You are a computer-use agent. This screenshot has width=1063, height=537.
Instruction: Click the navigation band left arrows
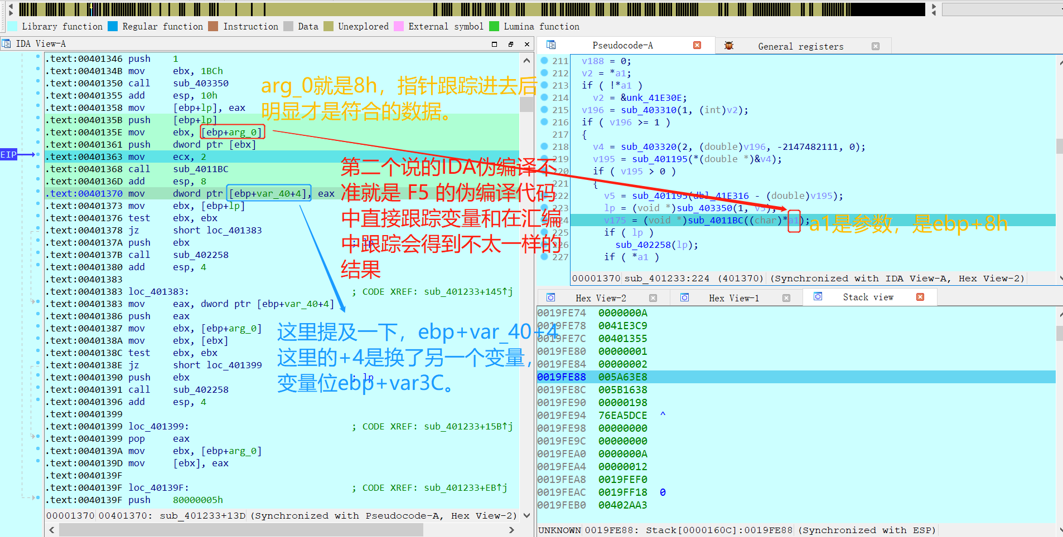(x=11, y=9)
